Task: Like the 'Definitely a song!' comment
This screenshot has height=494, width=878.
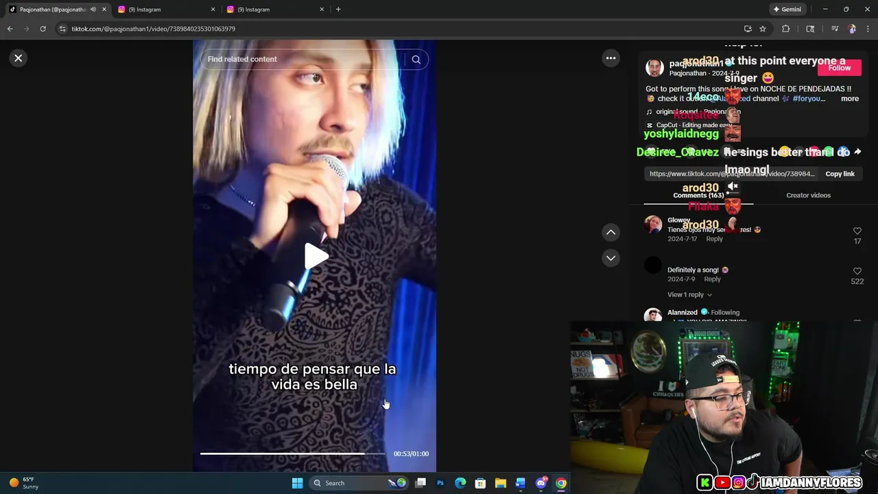Action: pyautogui.click(x=857, y=272)
